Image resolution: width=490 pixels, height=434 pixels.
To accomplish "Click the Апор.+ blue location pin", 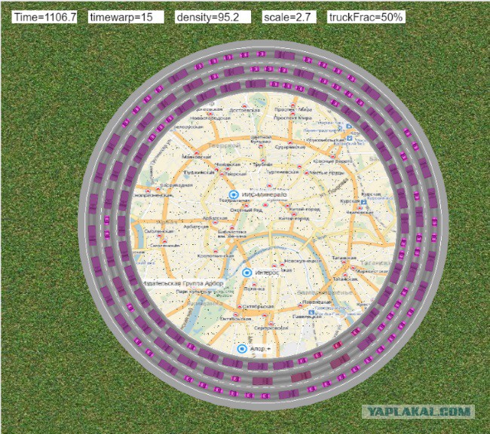I will pyautogui.click(x=242, y=349).
